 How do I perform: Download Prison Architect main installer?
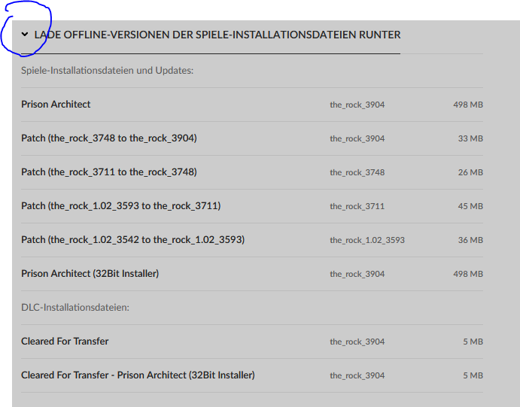tap(56, 105)
